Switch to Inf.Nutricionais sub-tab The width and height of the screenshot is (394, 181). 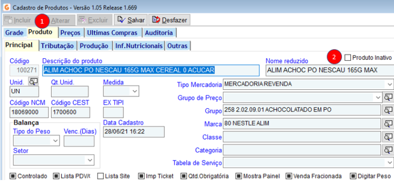(139, 46)
